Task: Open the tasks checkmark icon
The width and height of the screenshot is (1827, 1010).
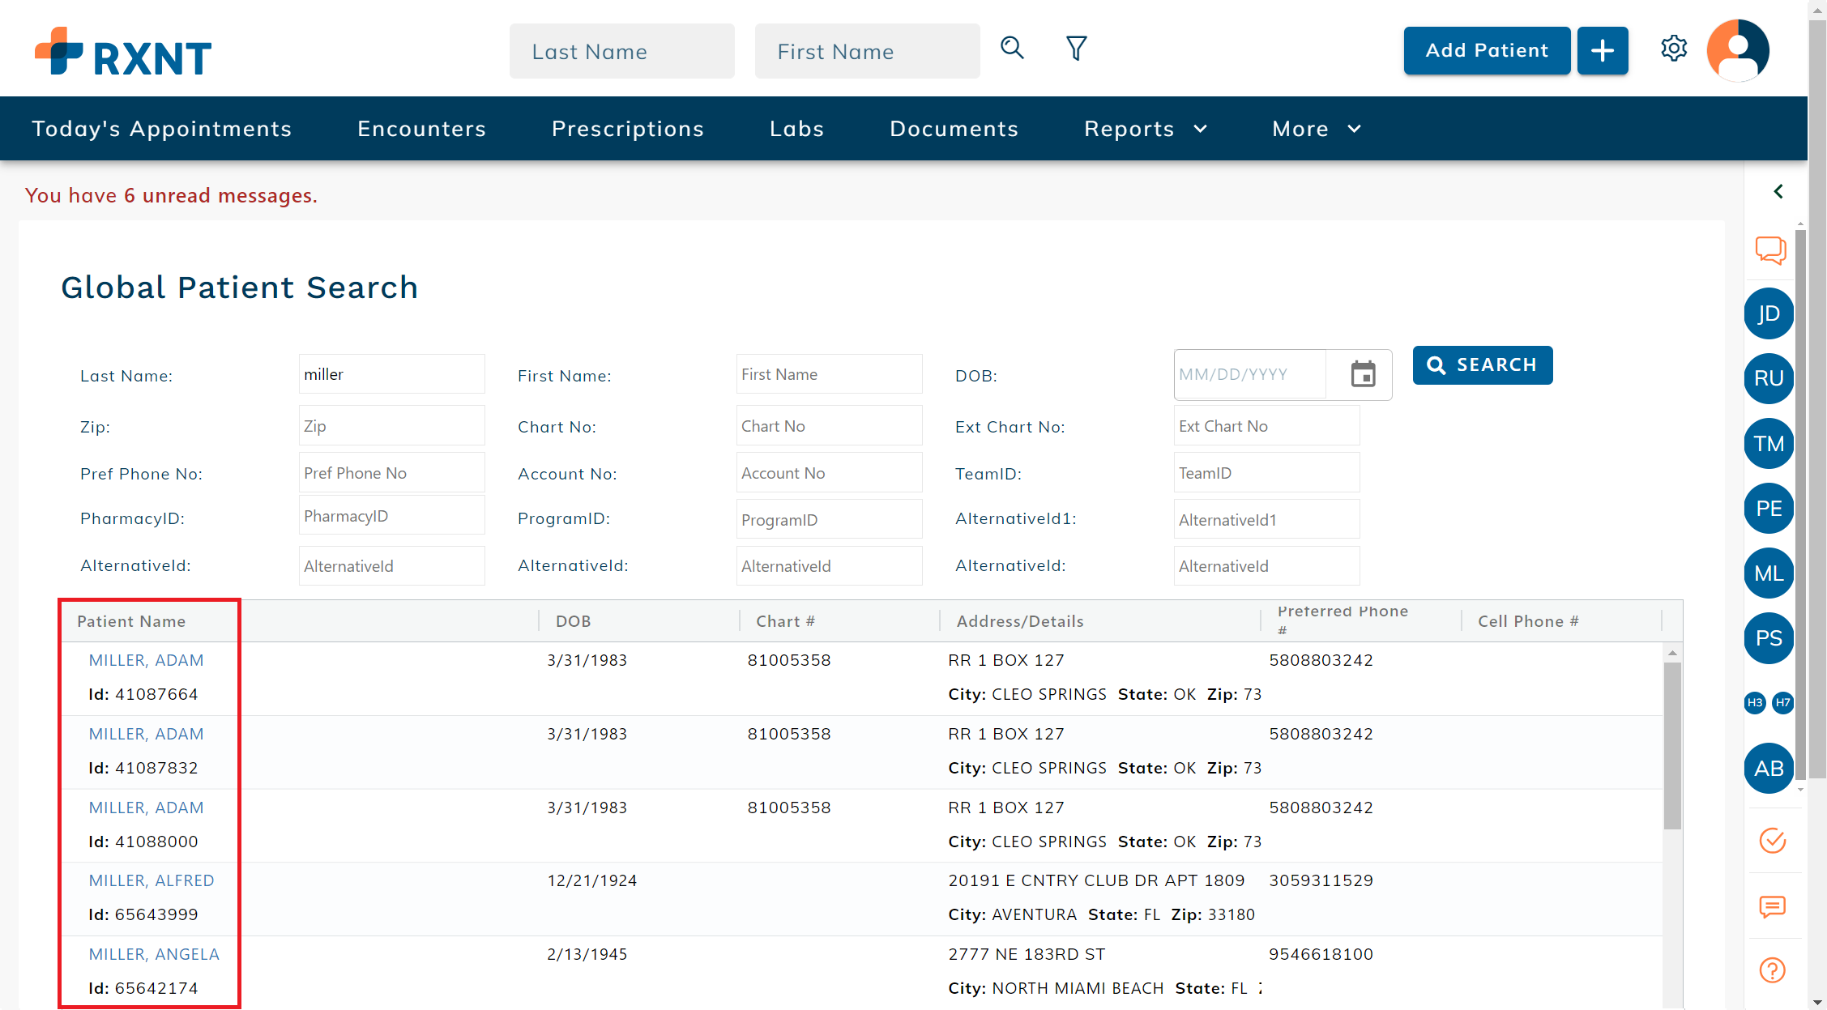Action: (1771, 841)
